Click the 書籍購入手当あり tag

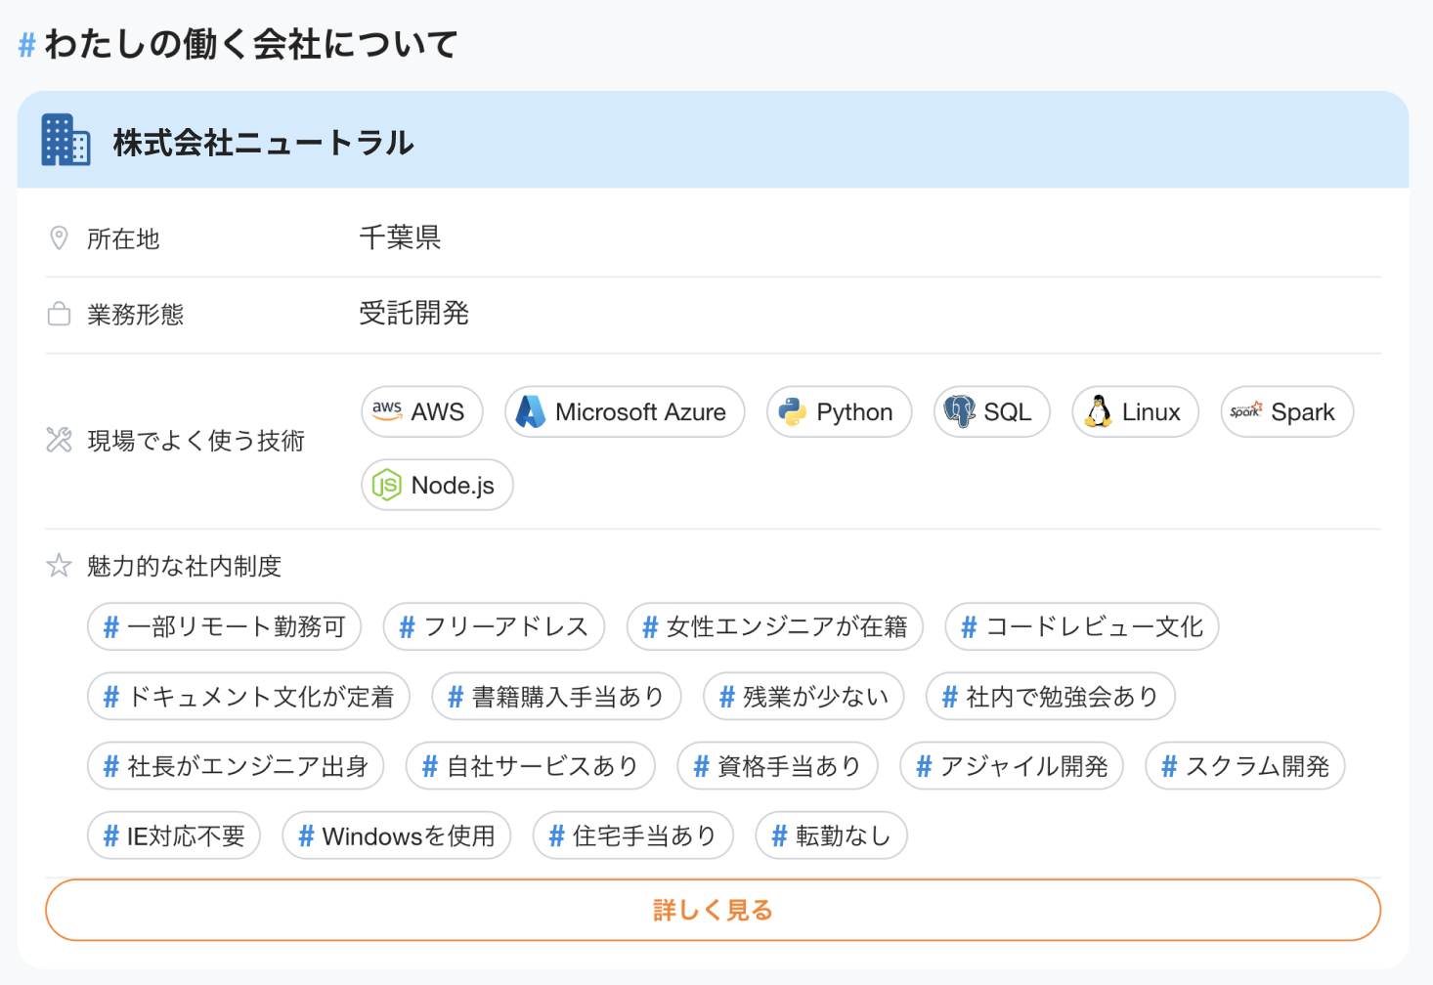coord(556,697)
